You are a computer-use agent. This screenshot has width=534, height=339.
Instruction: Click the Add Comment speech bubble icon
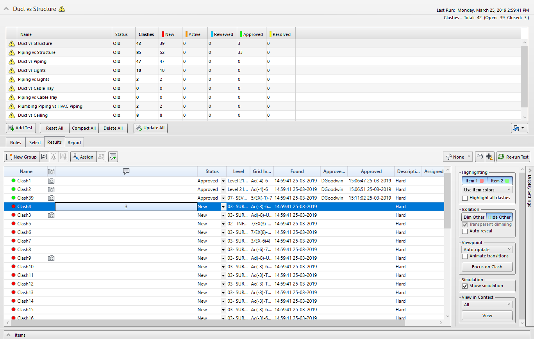coord(113,157)
